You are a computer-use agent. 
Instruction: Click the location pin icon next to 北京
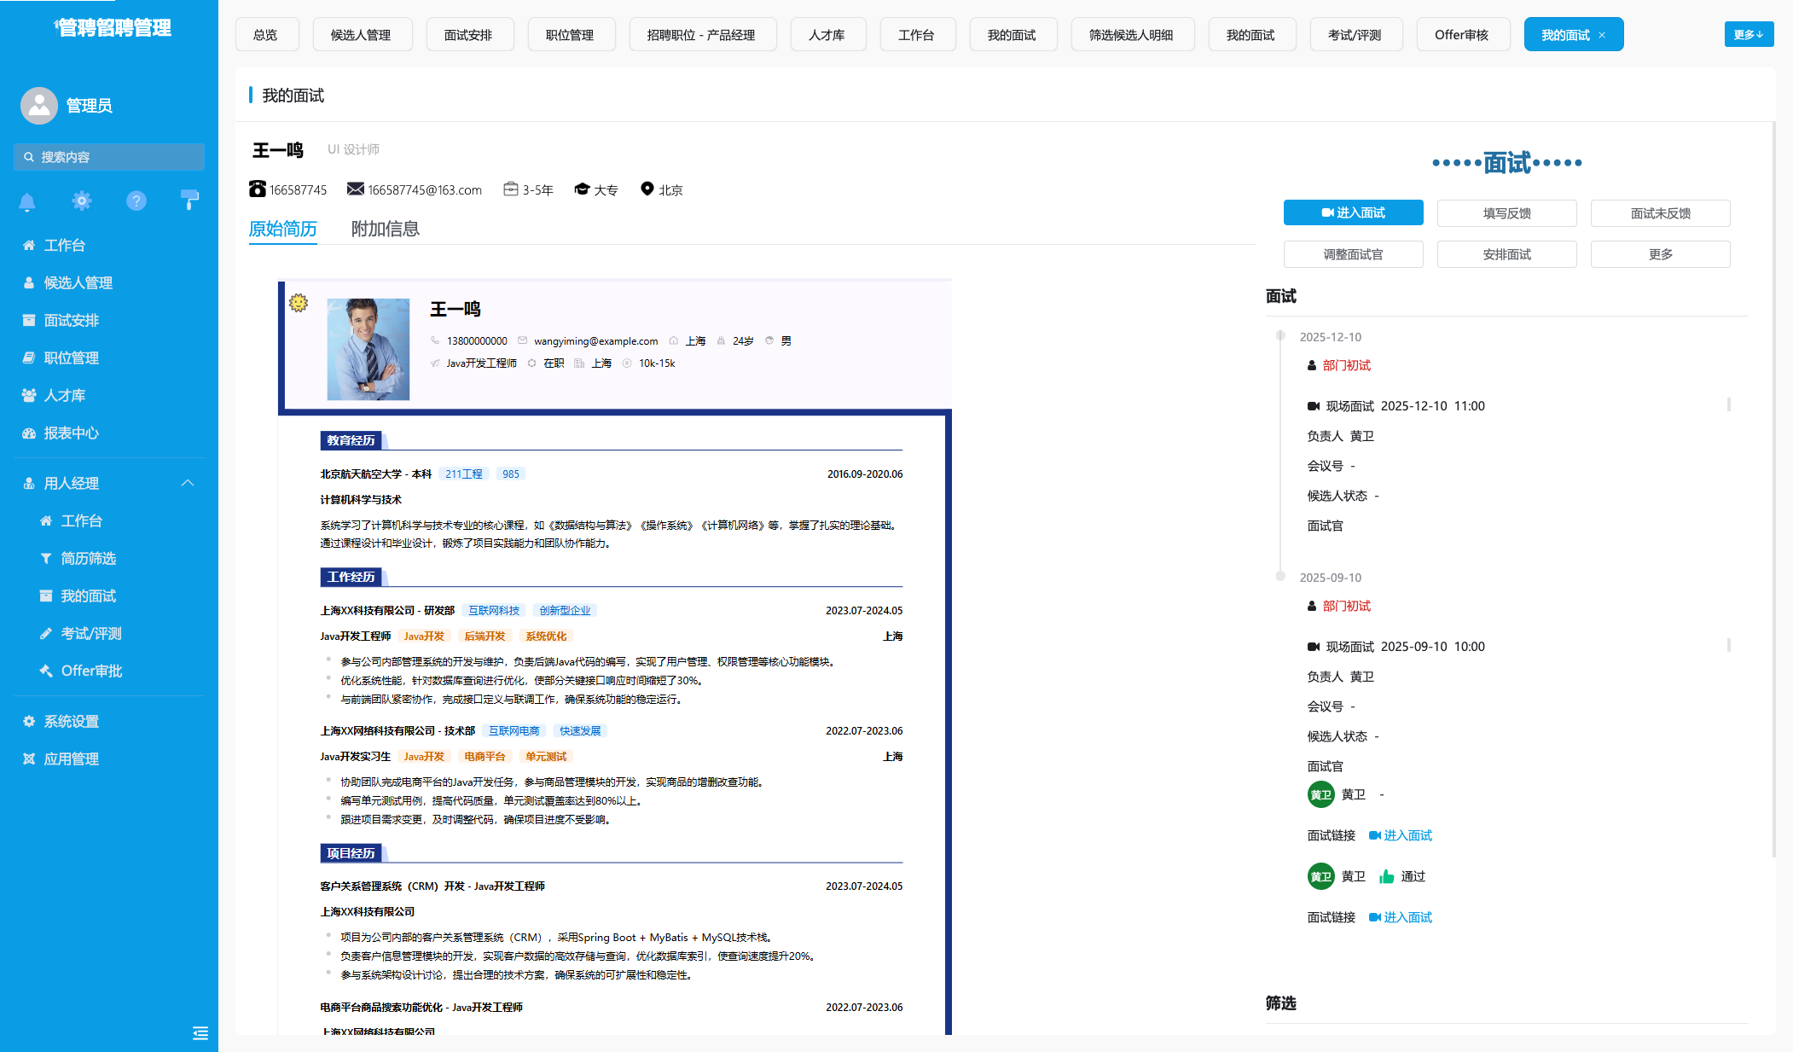click(x=647, y=189)
